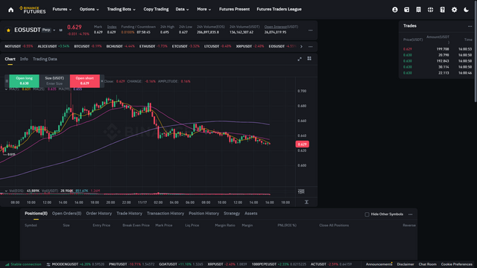Toggle dark mode moon icon

(x=466, y=10)
